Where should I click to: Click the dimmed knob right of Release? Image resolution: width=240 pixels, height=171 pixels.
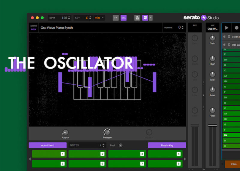click(x=149, y=132)
